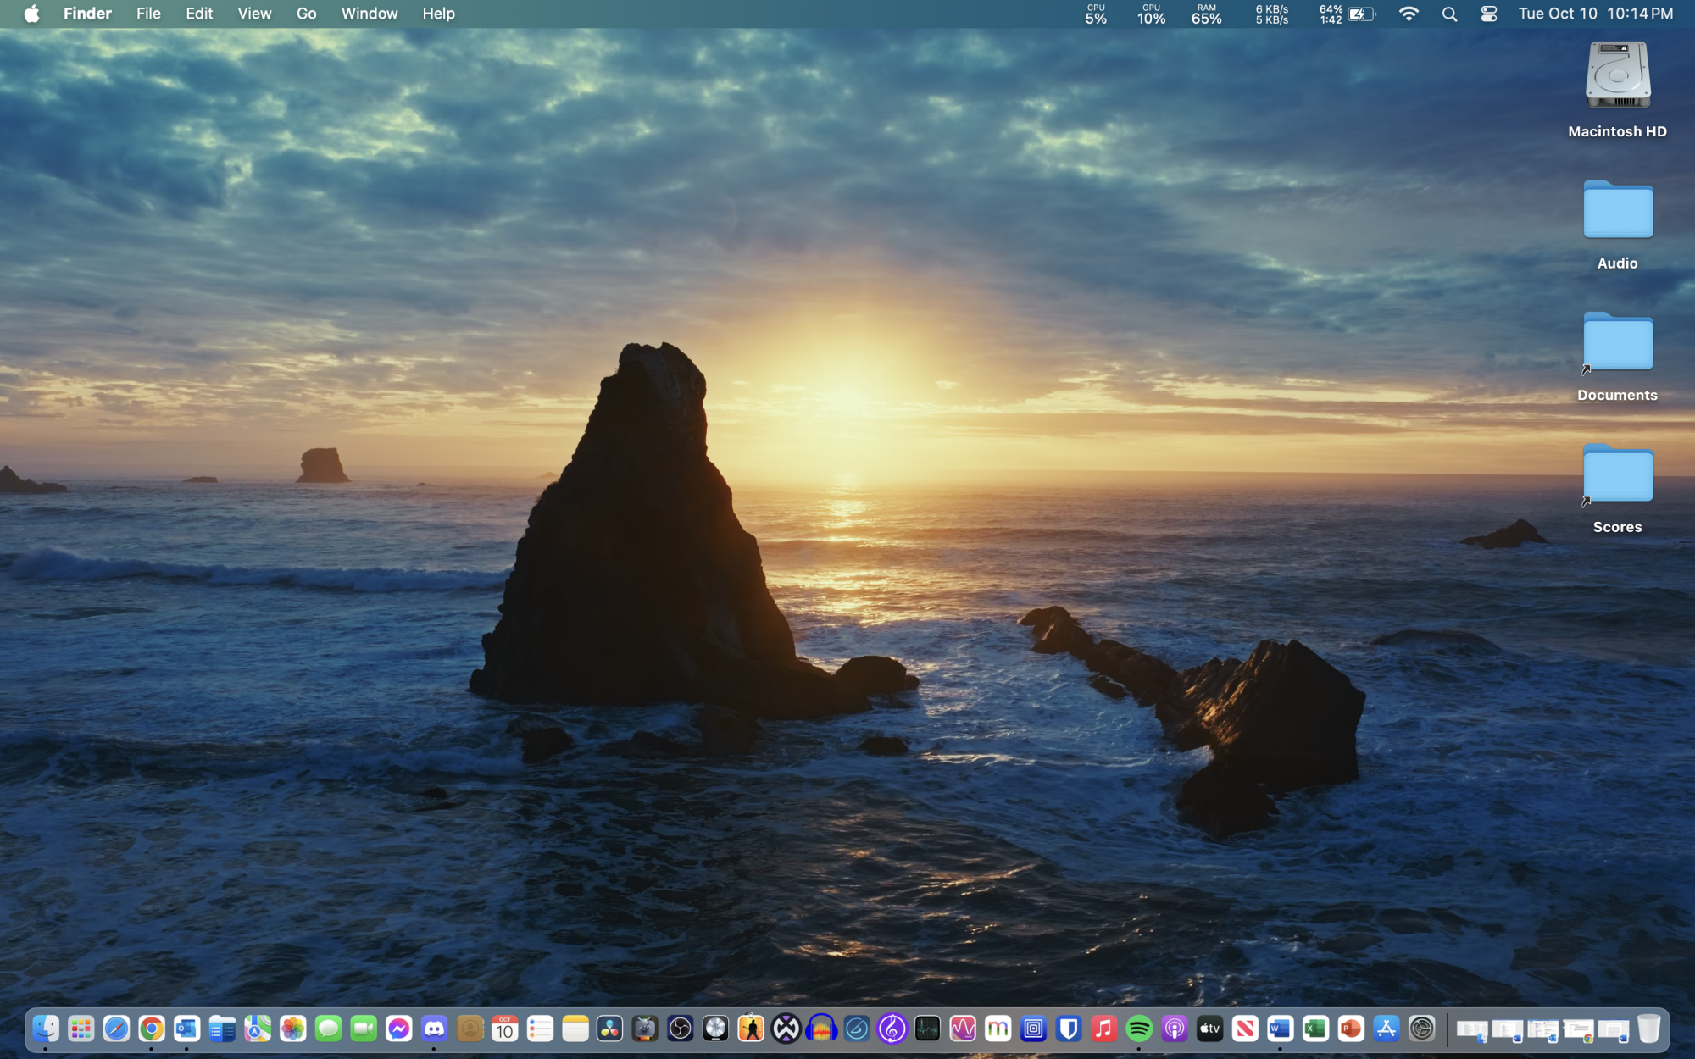1695x1059 pixels.
Task: Open the Go menu
Action: [306, 14]
